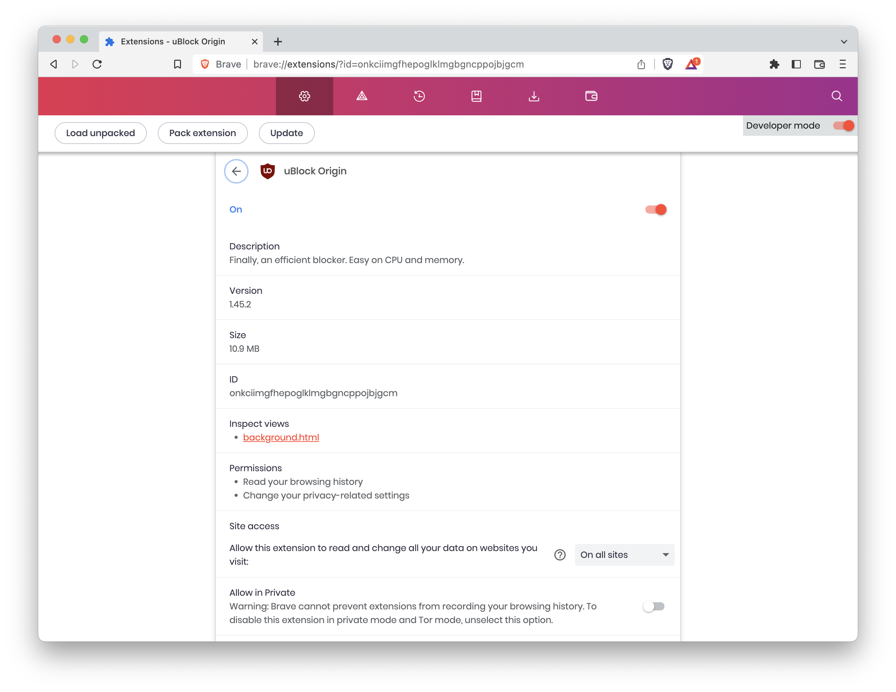This screenshot has width=896, height=692.
Task: Open search via the magnifier icon
Action: pyautogui.click(x=837, y=96)
